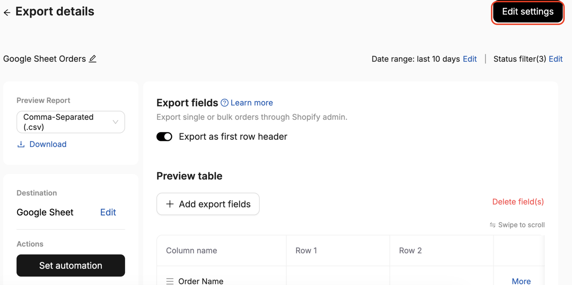
Task: Click the download tray icon
Action: pos(21,144)
